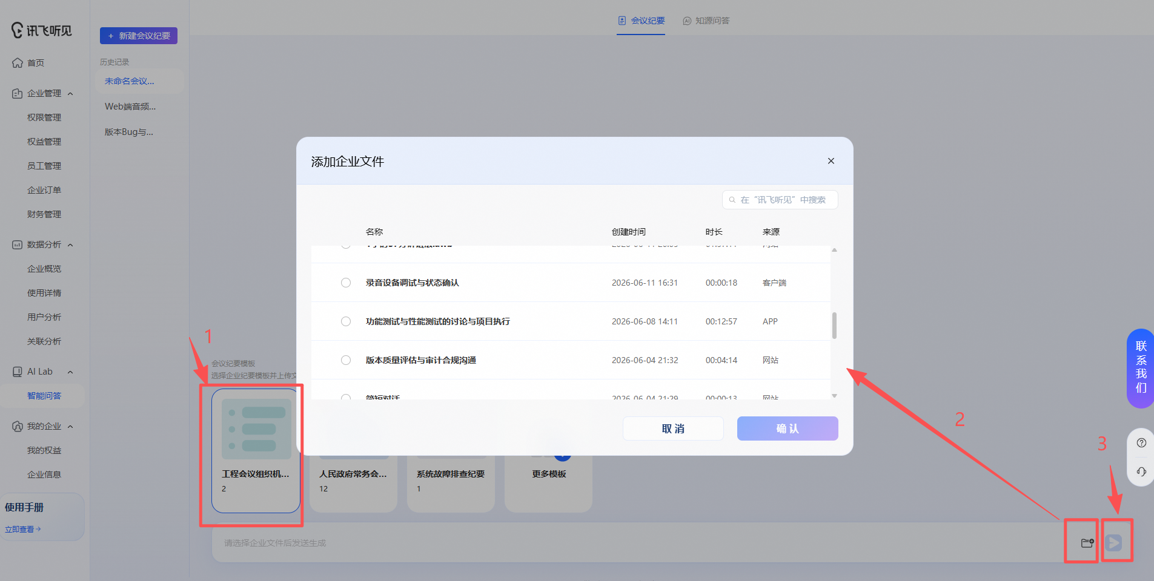Switch to the 知源问答 tab
Screen dimensions: 1154x581
point(706,21)
